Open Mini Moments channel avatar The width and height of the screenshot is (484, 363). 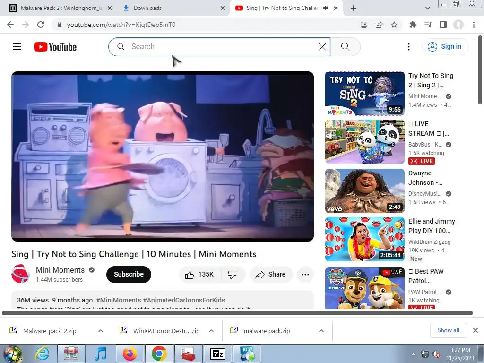(x=20, y=274)
